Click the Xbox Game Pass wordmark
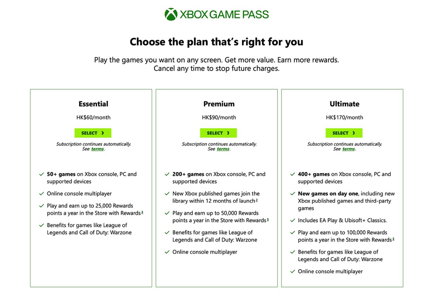The image size is (430, 293). (x=224, y=14)
